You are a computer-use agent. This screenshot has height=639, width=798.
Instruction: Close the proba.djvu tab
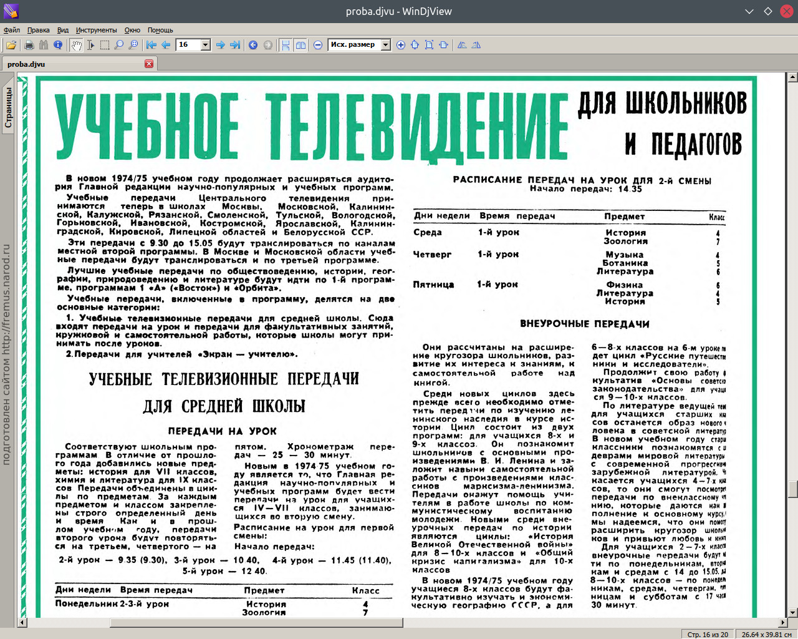point(149,64)
